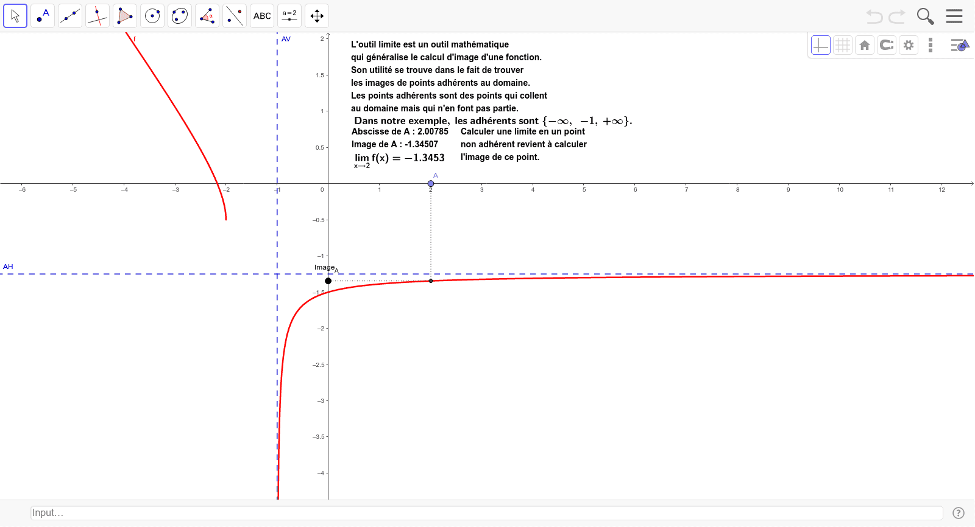
Task: Click the Undo arrow
Action: [874, 16]
